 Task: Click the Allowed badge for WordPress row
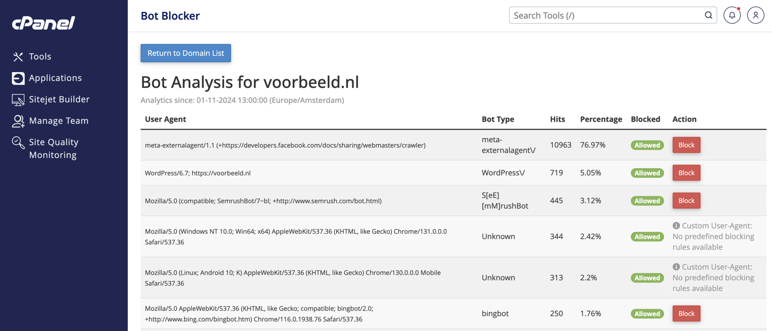pos(647,173)
